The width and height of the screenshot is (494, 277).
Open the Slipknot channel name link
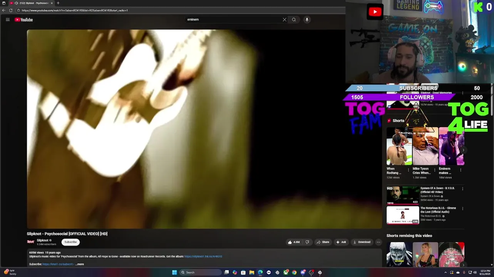[x=42, y=240]
